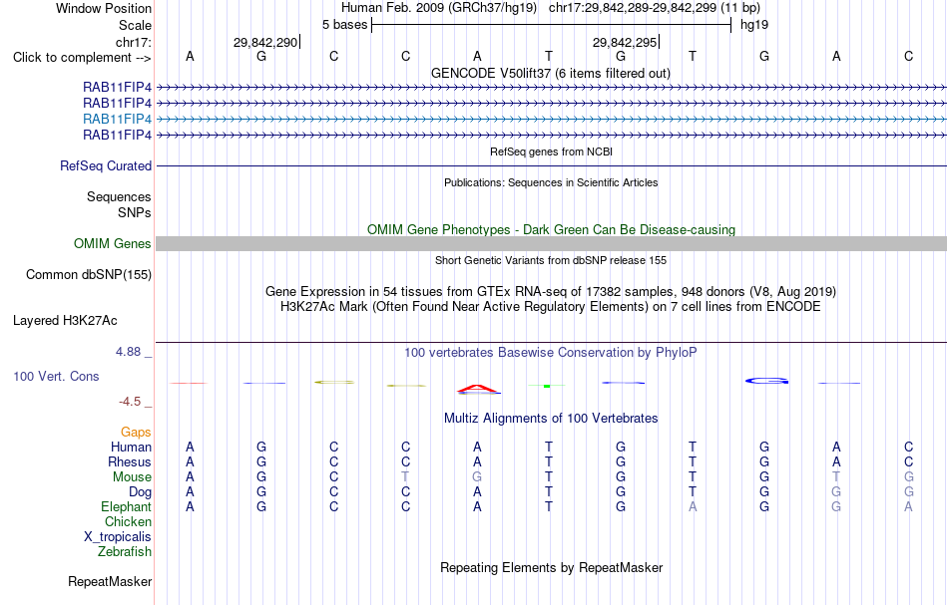
Task: Click 'Human Feb. 2009 (GRCh37/hg19)' title text
Action: pos(439,8)
